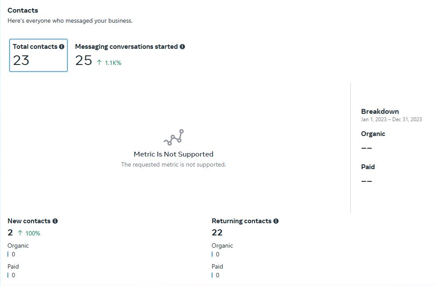
Task: Open info tooltip for New contacts
Action: (x=55, y=221)
